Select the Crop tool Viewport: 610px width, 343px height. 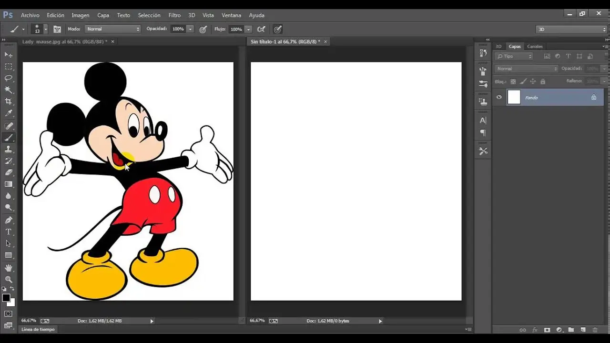tap(9, 101)
